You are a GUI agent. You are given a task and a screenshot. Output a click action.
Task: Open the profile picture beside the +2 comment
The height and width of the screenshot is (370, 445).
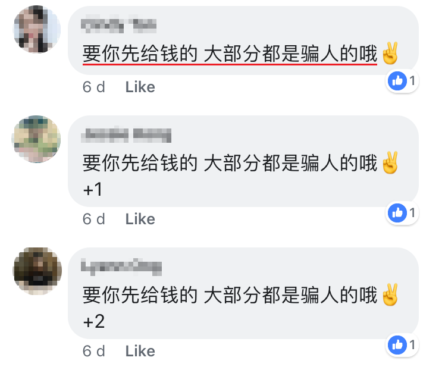[x=37, y=271]
